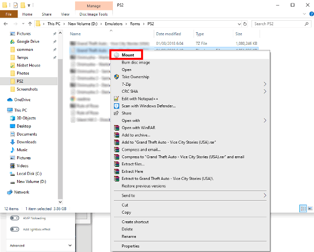Select Properties in context menu
This screenshot has height=252, width=314.
coord(131,246)
